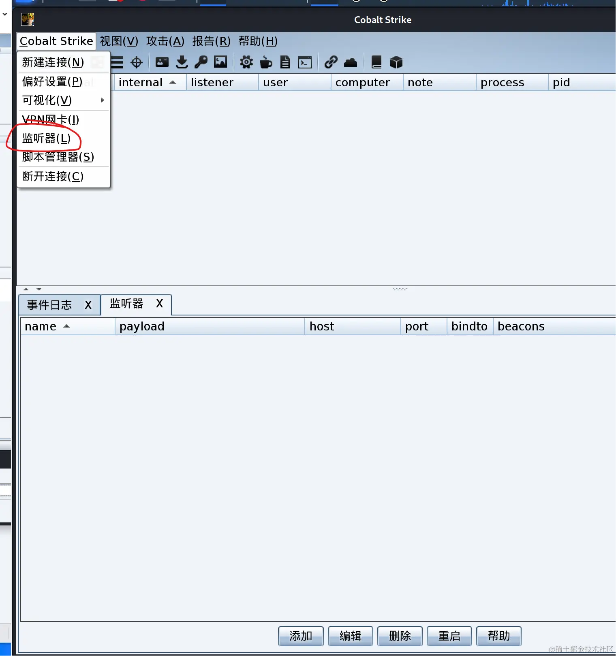Click the 帮助 button below listeners
The image size is (616, 656).
tap(499, 636)
